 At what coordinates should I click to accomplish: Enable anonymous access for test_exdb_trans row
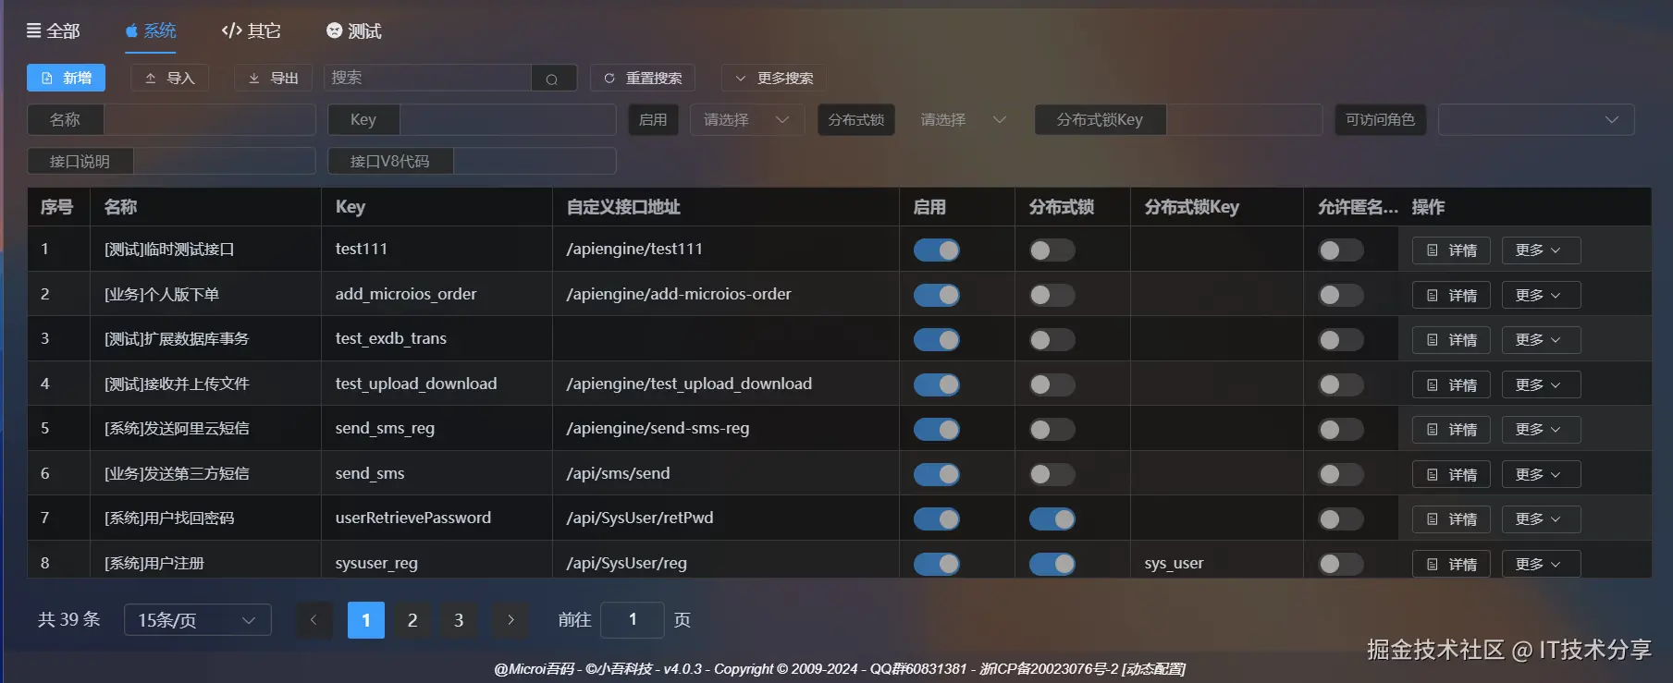point(1341,340)
